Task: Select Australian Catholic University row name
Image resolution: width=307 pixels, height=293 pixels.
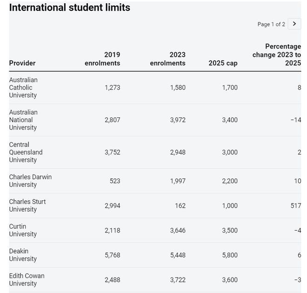Action: (x=23, y=88)
